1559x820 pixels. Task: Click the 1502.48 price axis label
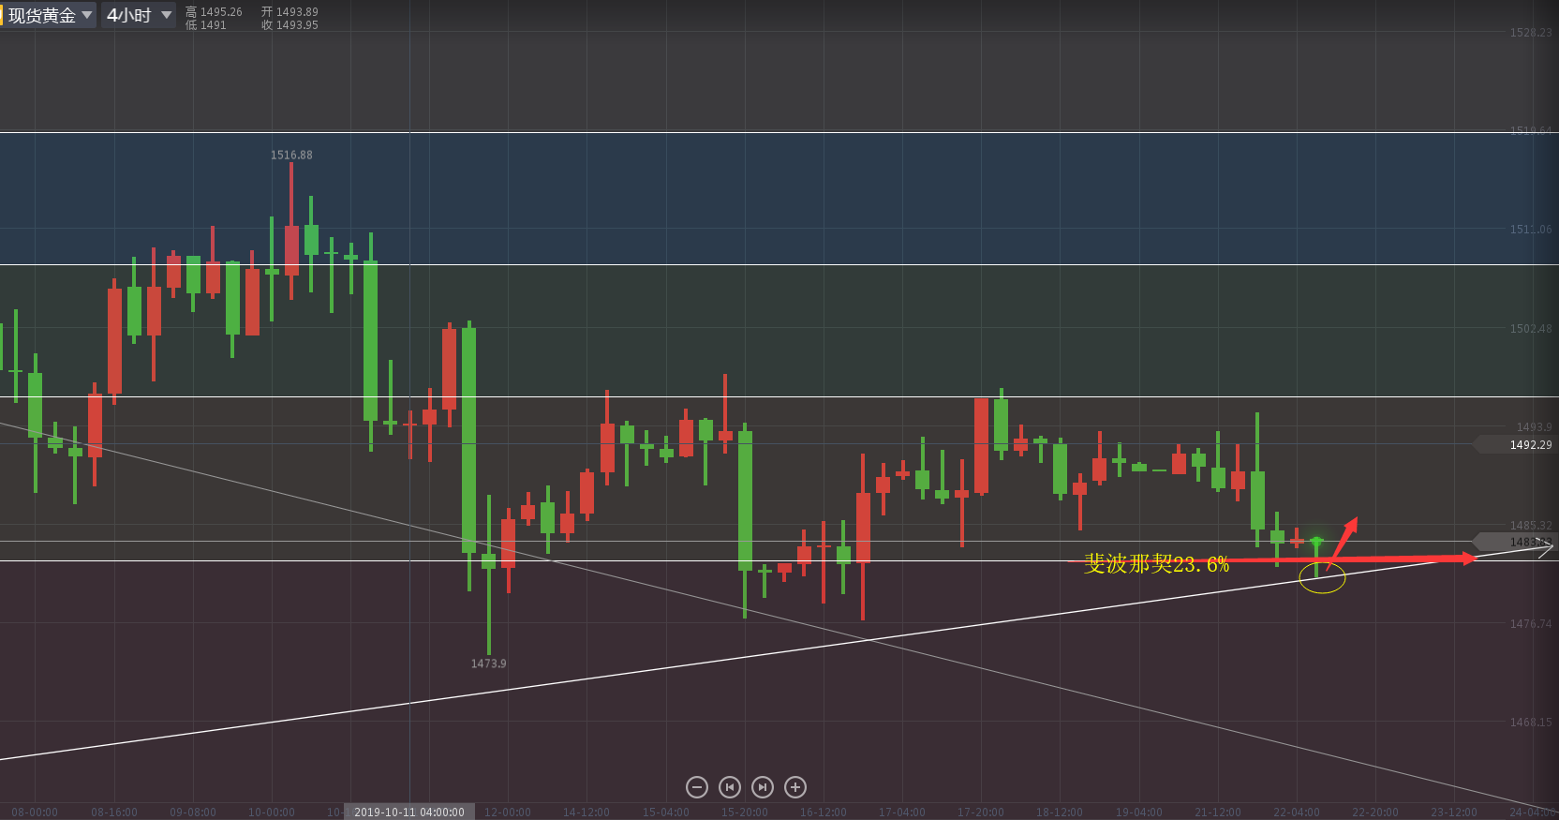tap(1531, 329)
